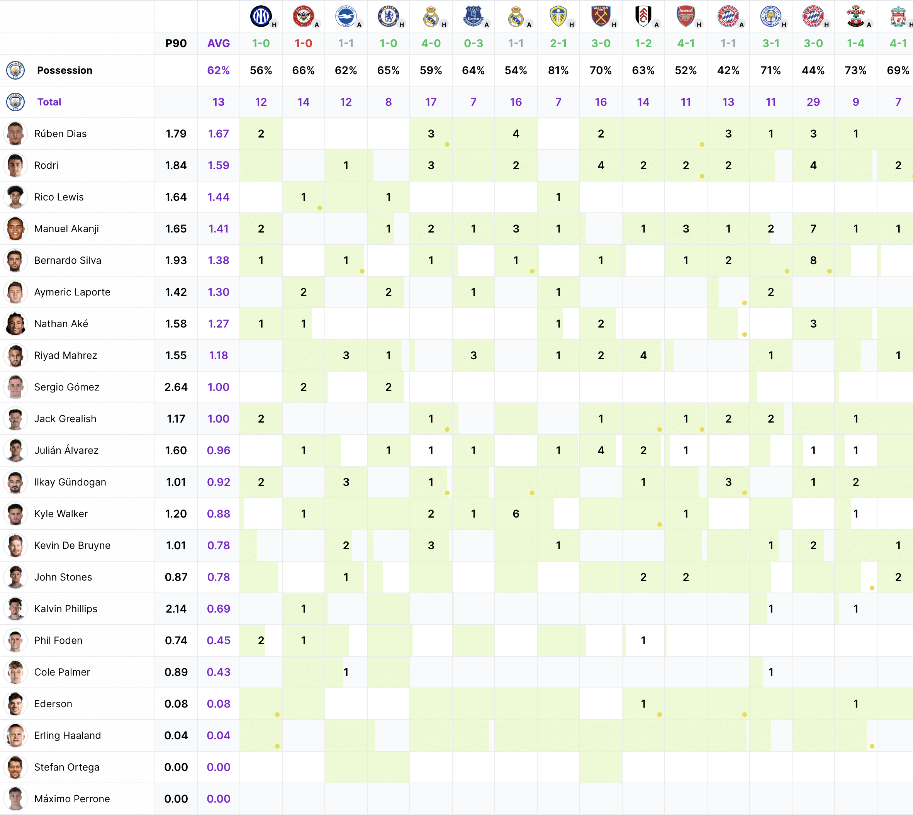The width and height of the screenshot is (913, 815).
Task: Click Manchester City badge in Possession row
Action: pyautogui.click(x=15, y=70)
